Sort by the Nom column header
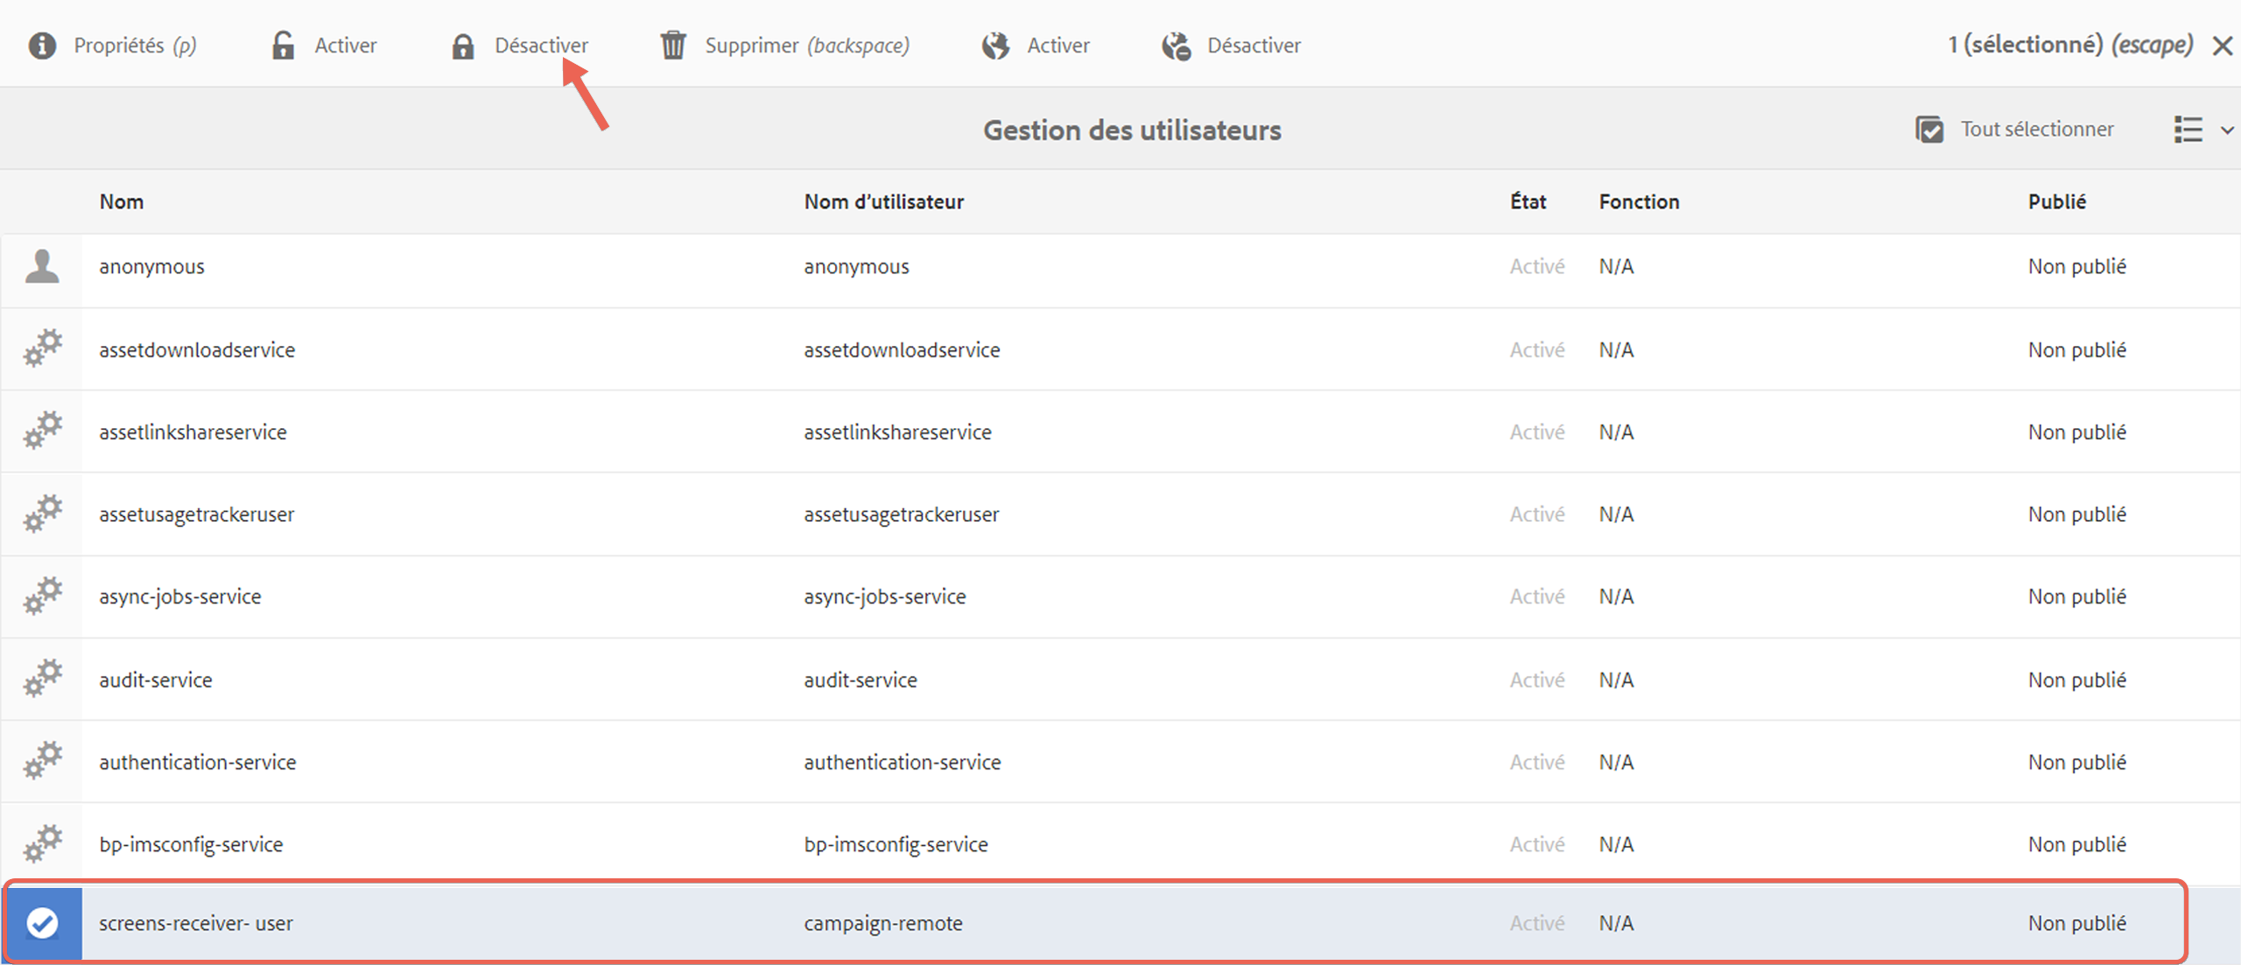This screenshot has width=2241, height=965. coord(122,201)
